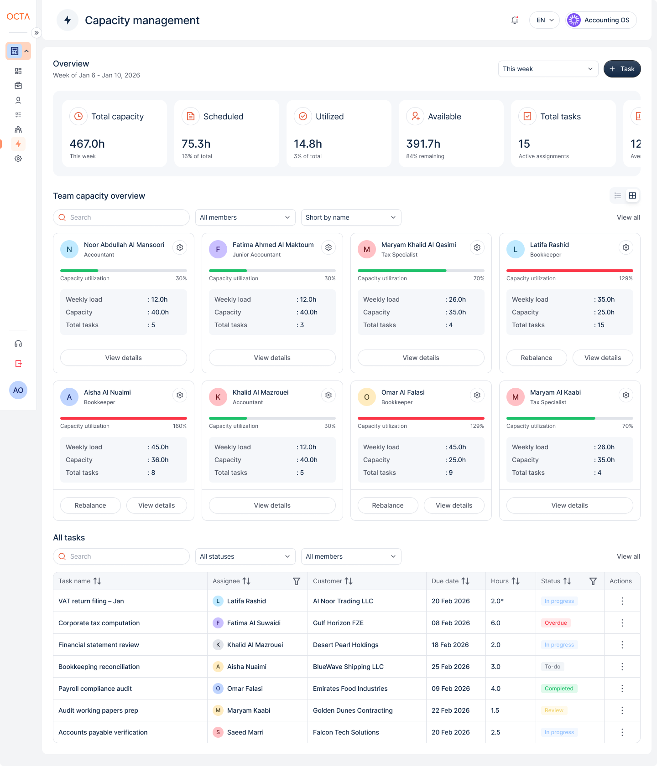Collapse the accounting module sidebar menu
This screenshot has width=657, height=766.
point(26,51)
